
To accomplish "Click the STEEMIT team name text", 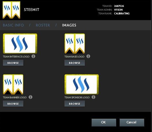I will [x=31, y=10].
